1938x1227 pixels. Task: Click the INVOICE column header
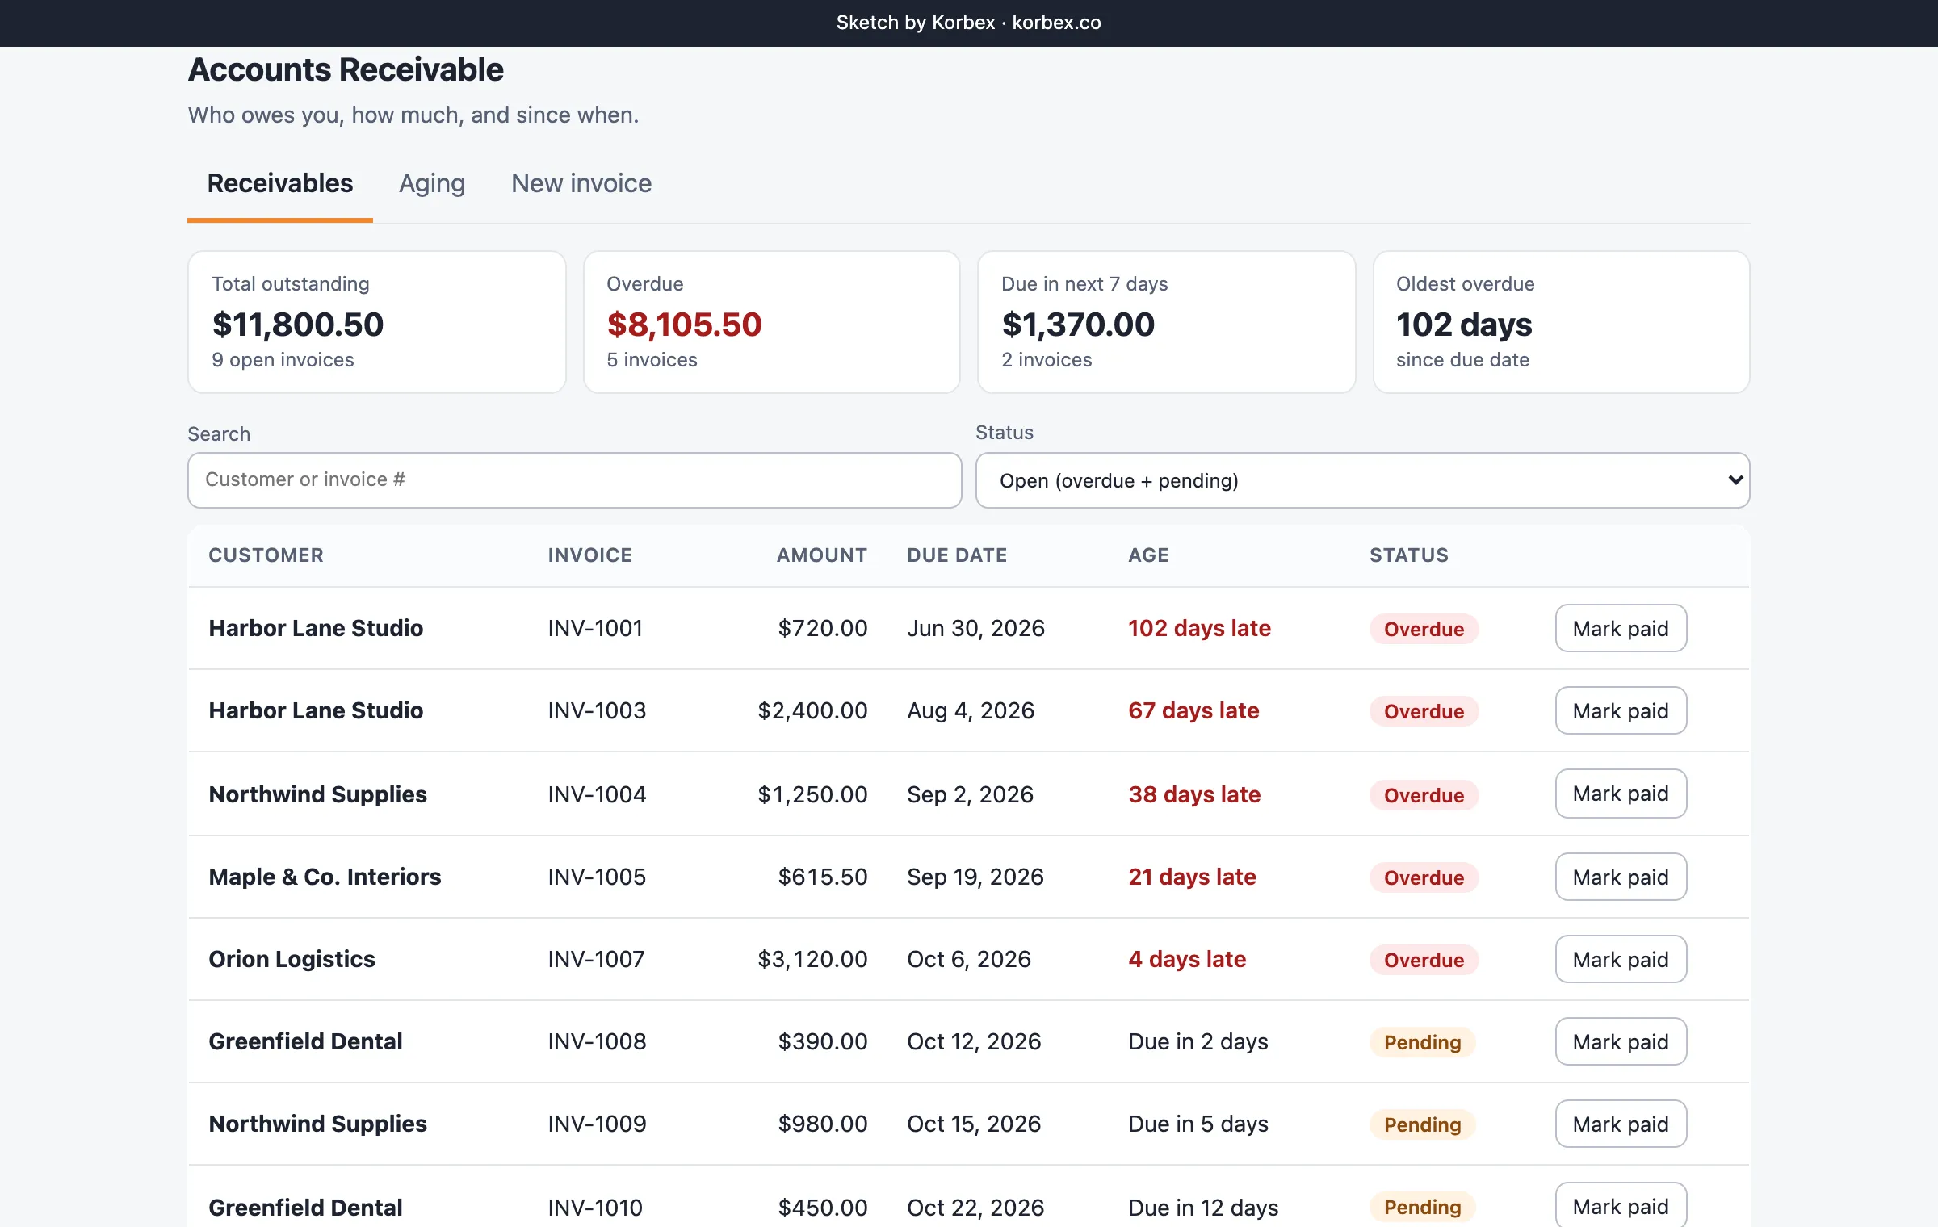point(589,555)
